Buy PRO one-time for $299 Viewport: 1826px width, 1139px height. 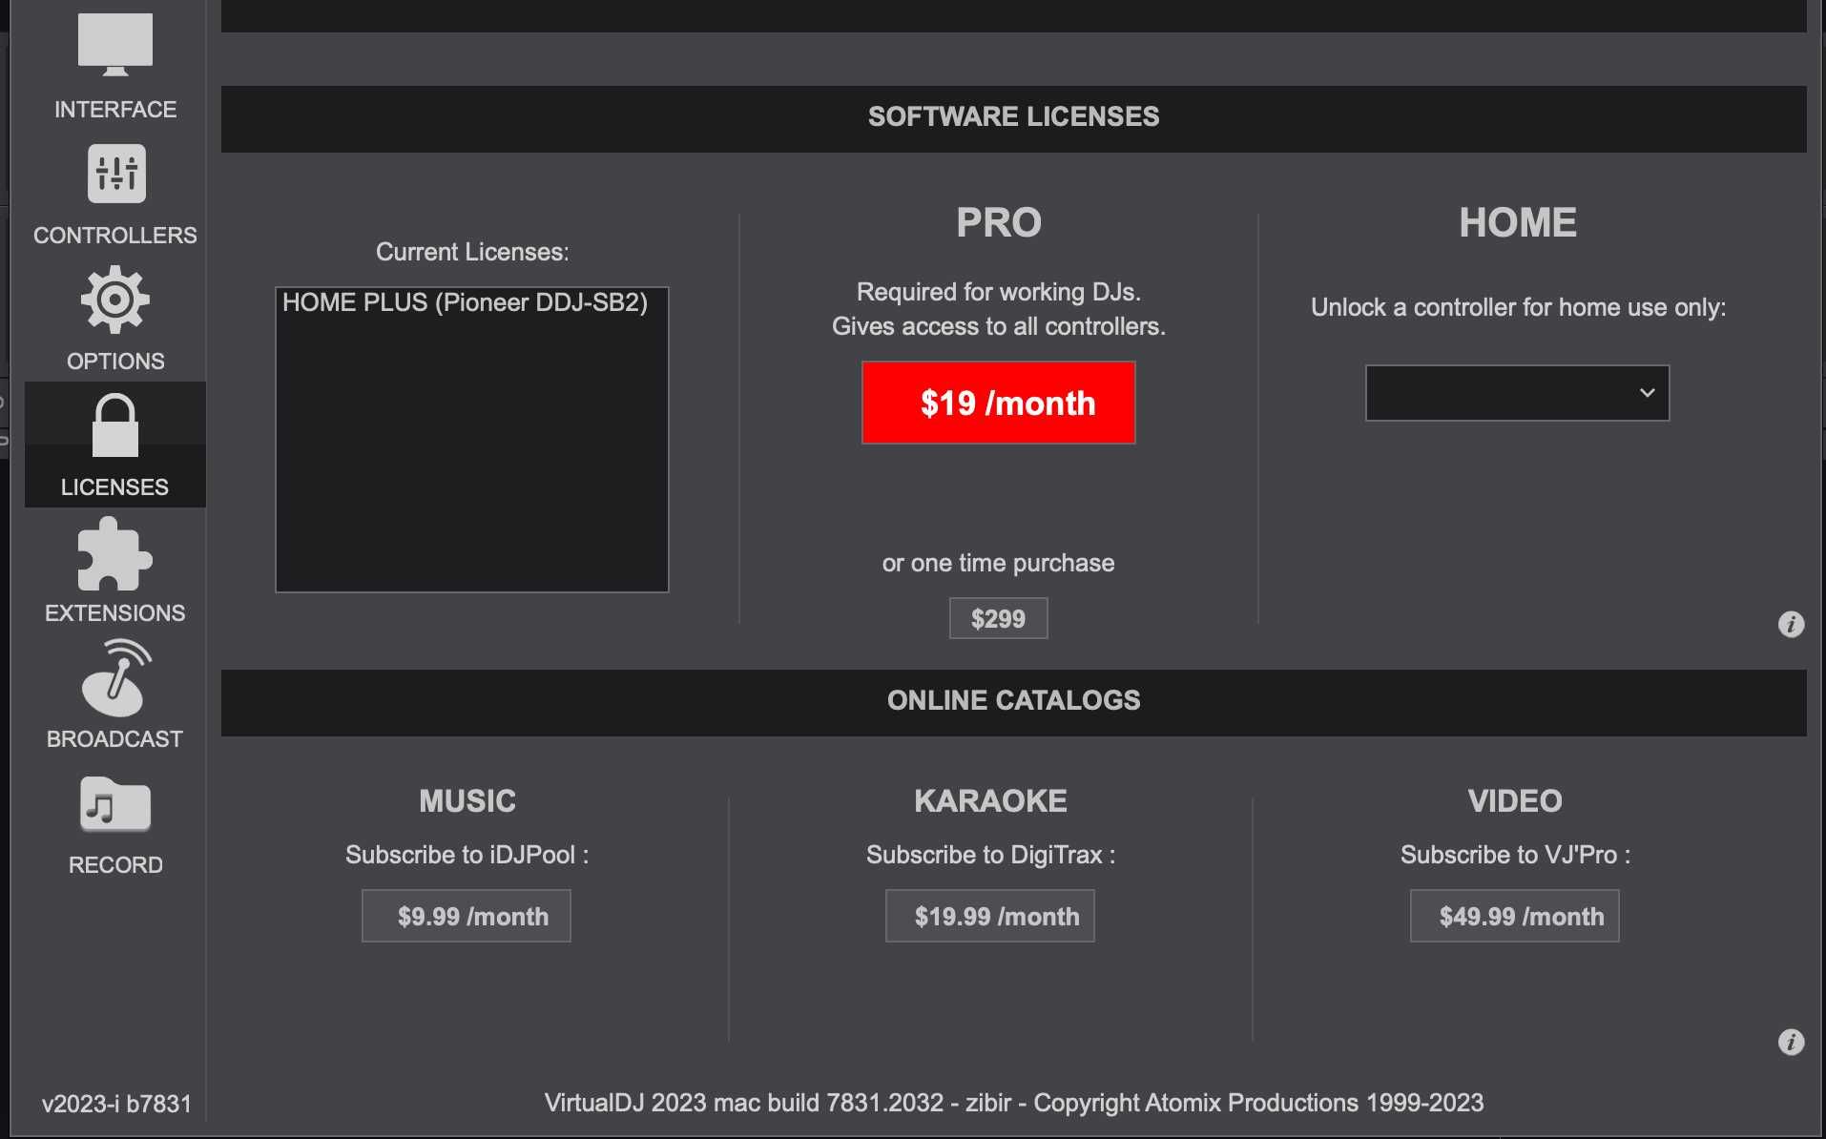[x=998, y=618]
